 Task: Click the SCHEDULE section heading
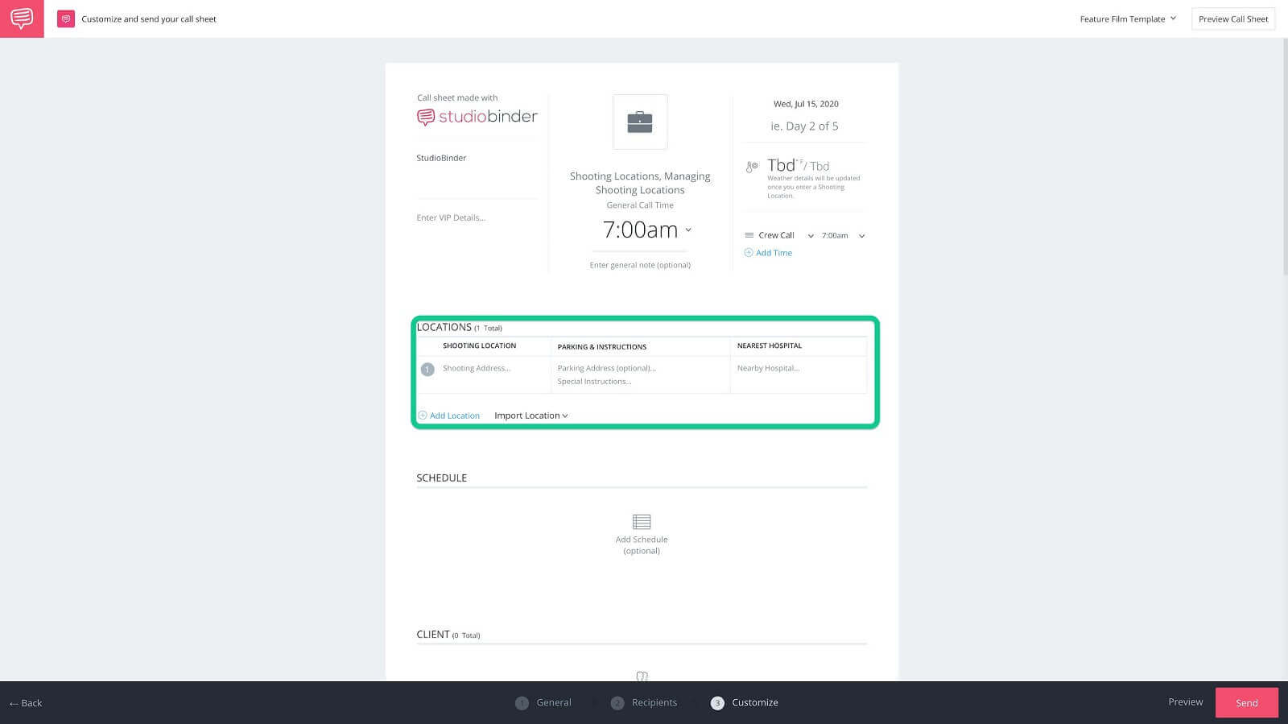[441, 478]
